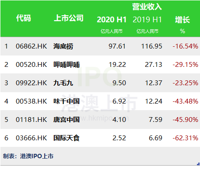Select stock code 00520.HK

32,65
